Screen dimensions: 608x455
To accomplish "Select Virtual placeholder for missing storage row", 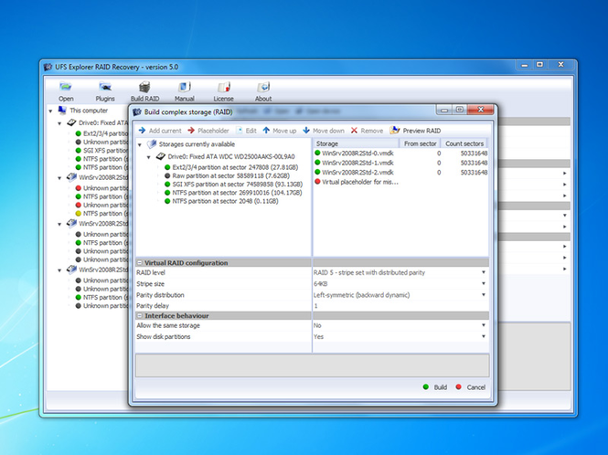I will (401, 182).
